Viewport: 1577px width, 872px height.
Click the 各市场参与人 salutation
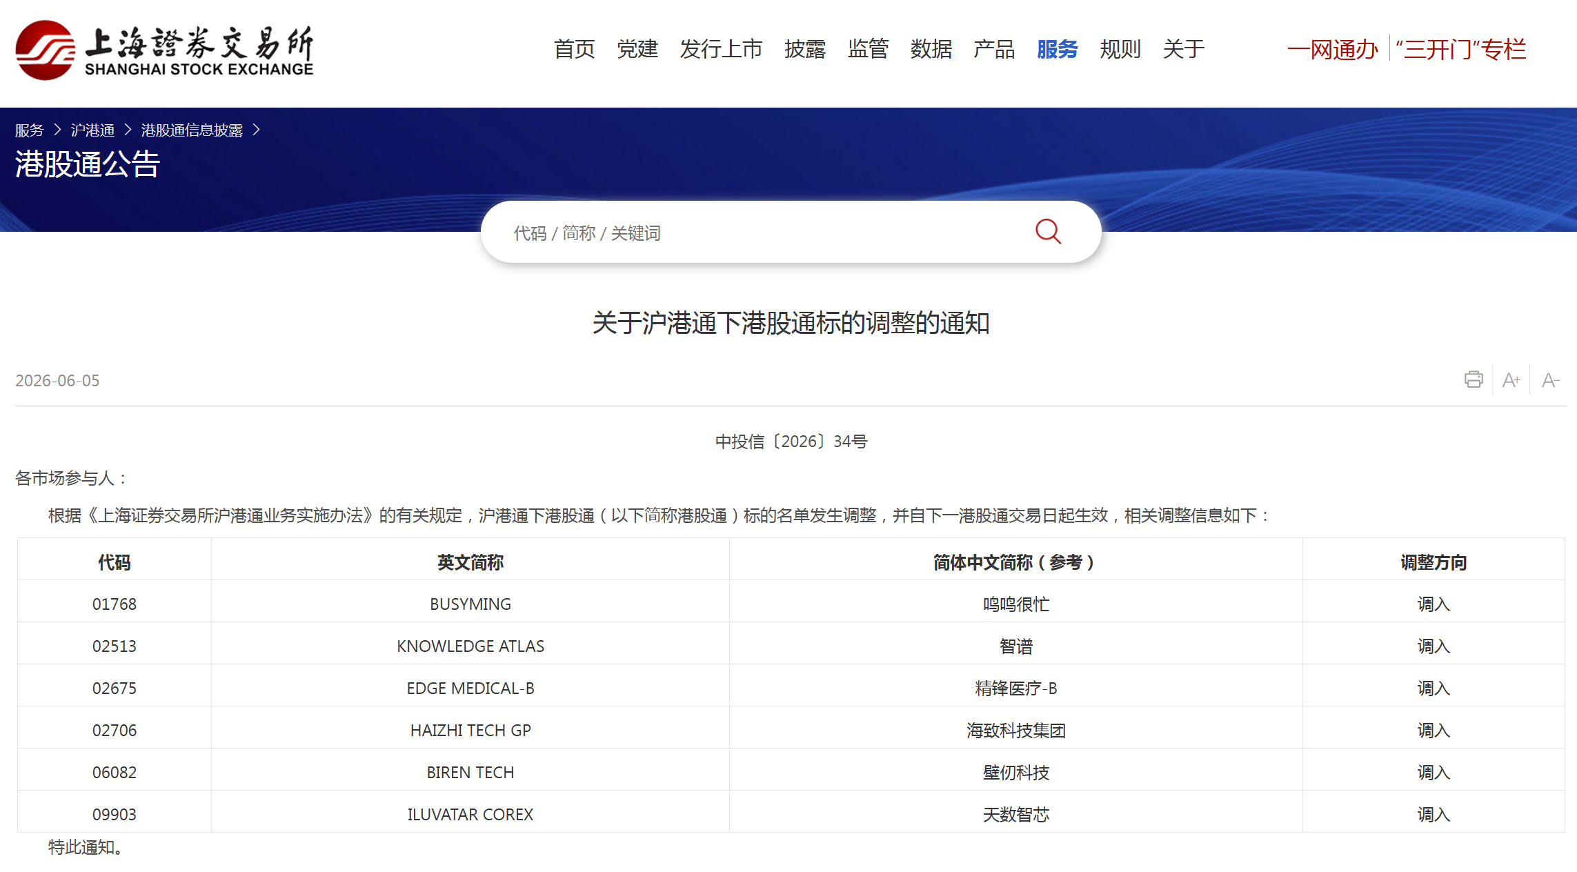click(x=71, y=478)
